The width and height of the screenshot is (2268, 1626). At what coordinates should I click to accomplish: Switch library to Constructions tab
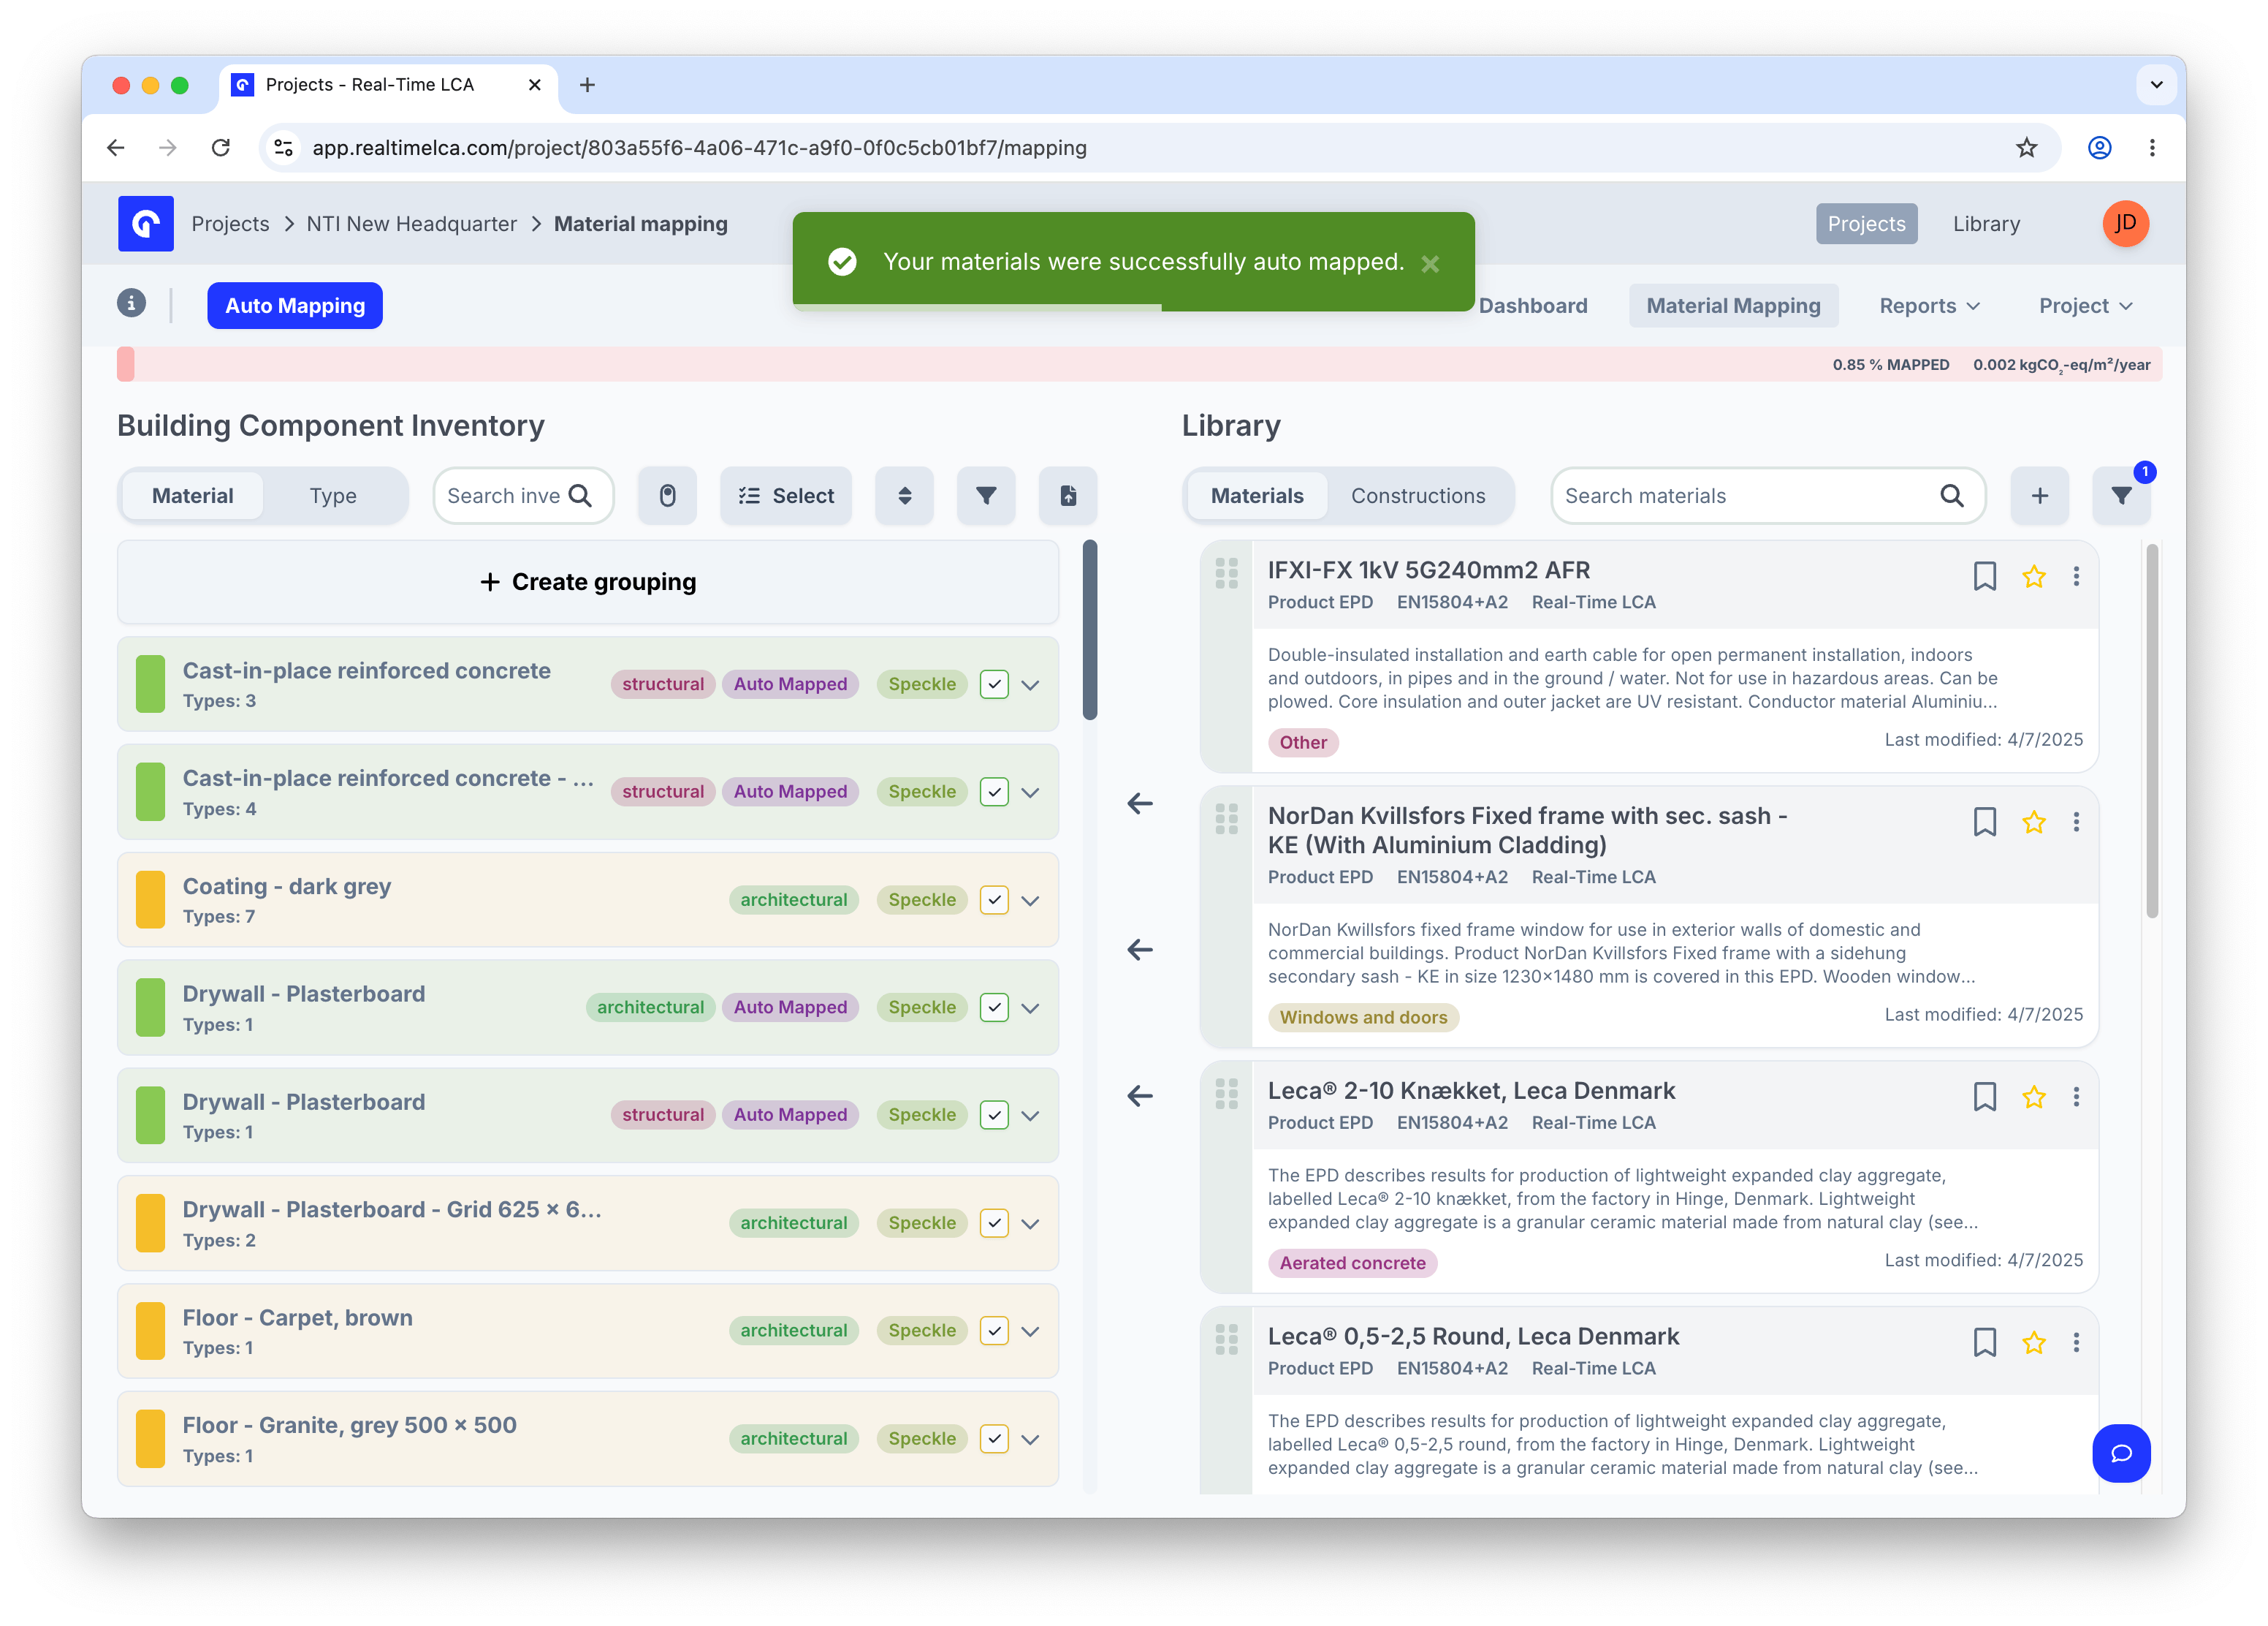point(1418,495)
